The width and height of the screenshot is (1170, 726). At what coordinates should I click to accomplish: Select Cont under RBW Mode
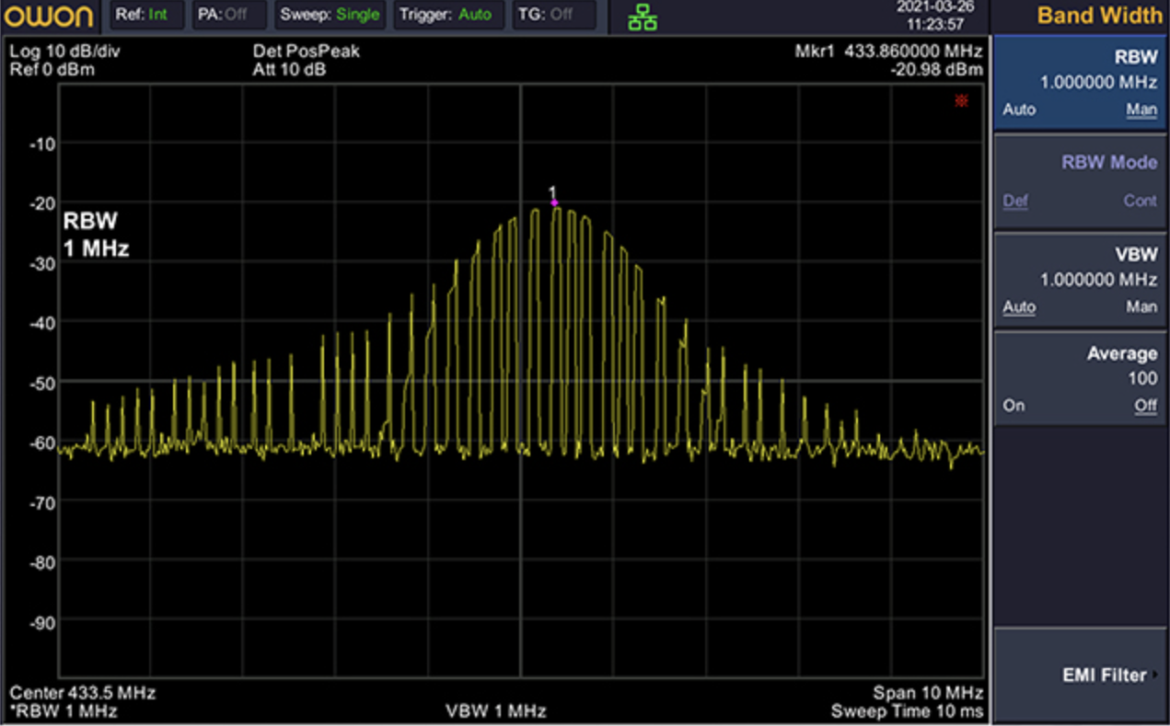point(1140,201)
